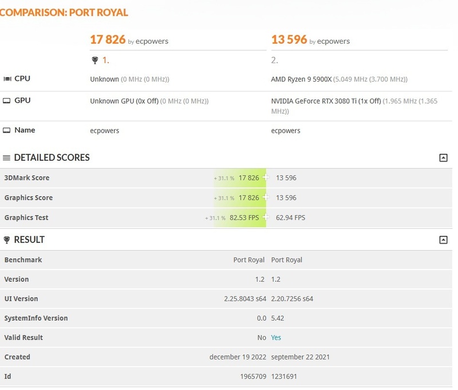Click result Id 1231691
The width and height of the screenshot is (458, 390).
coord(284,377)
